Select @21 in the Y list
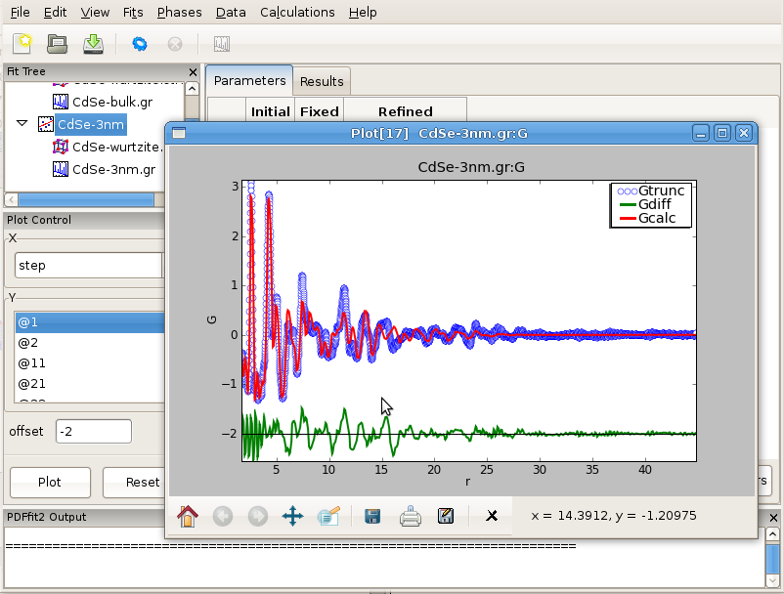Viewport: 784px width, 594px height. pos(90,384)
